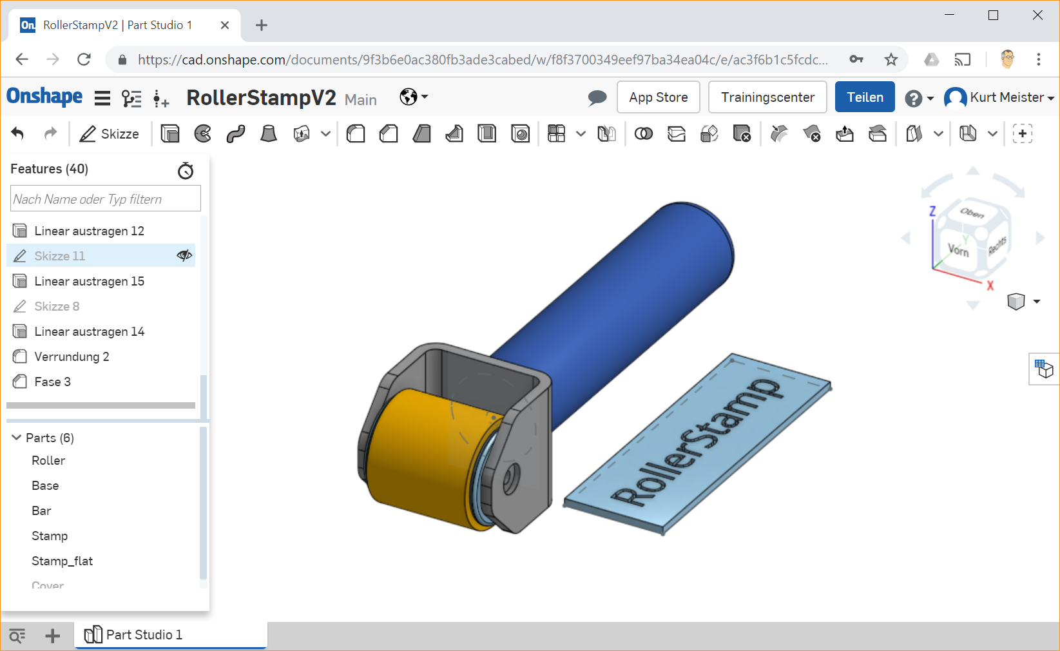1060x651 pixels.
Task: Select the Fillet tool icon
Action: [356, 133]
